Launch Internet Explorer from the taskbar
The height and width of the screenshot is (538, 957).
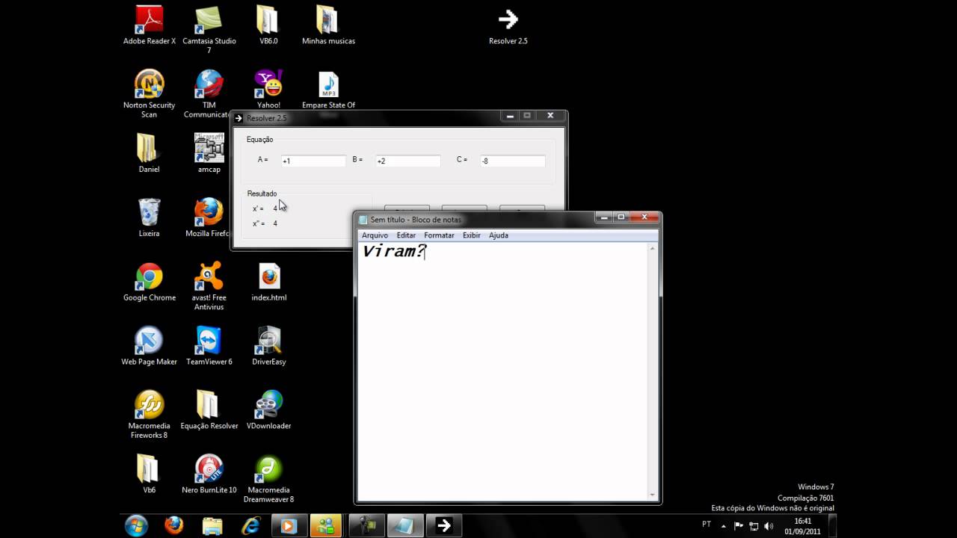click(x=250, y=526)
